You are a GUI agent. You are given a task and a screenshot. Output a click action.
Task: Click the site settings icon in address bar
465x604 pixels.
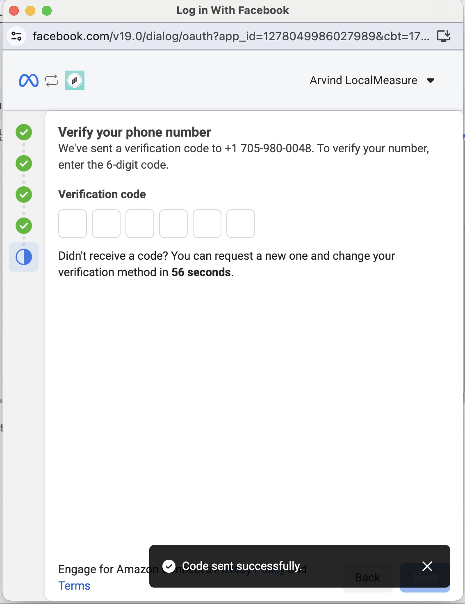pos(16,36)
